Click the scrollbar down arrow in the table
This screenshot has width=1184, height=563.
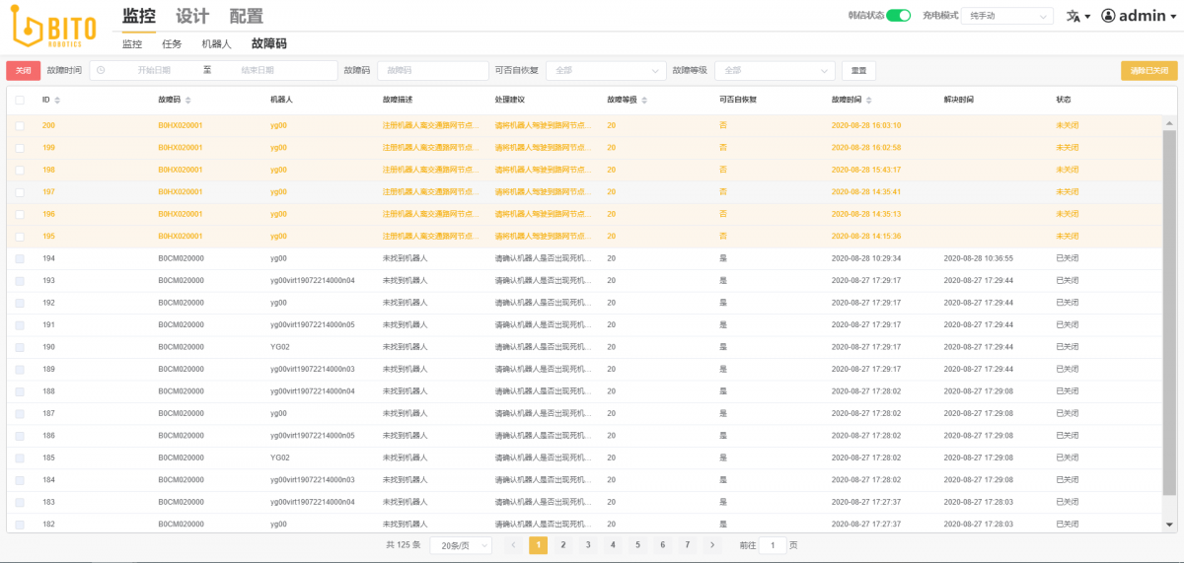click(1170, 525)
